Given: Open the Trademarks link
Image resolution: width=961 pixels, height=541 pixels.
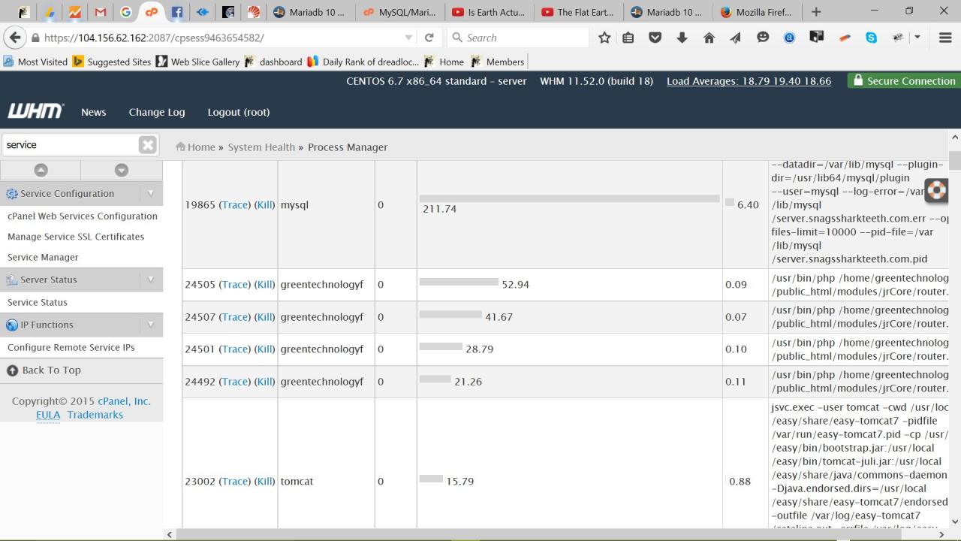Looking at the screenshot, I should (95, 415).
